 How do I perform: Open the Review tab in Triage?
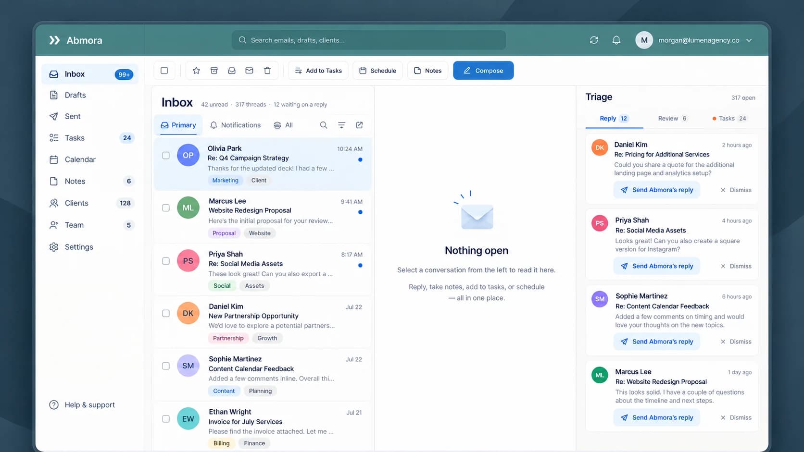(x=672, y=119)
